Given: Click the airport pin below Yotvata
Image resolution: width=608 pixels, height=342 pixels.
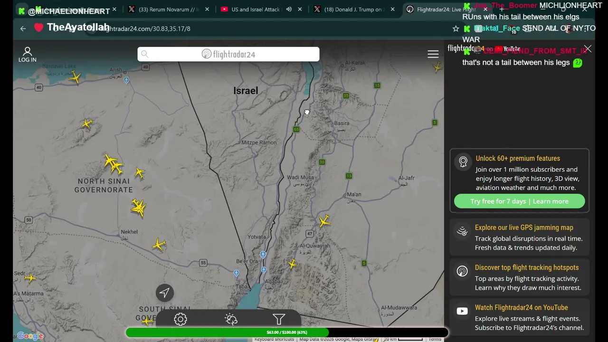Looking at the screenshot, I should (263, 255).
